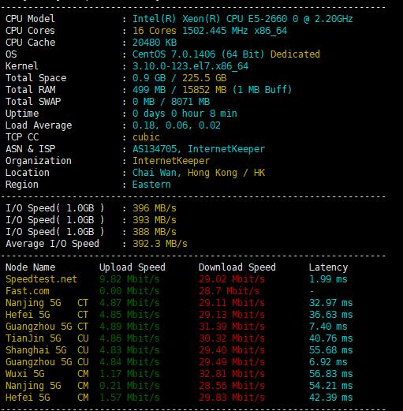Click the Wuxi 5G CM node
Screen dimensions: 403x411
(47, 374)
